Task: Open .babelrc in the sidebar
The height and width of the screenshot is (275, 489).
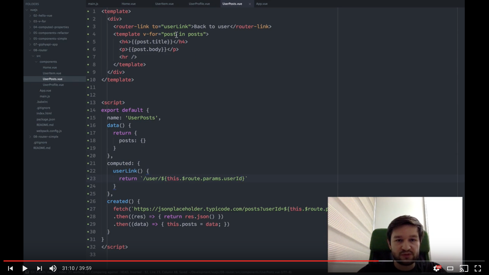Action: [x=42, y=102]
